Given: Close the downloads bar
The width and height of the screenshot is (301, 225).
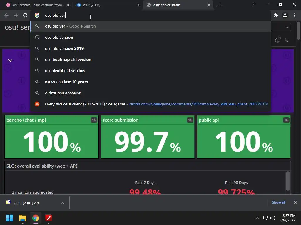Looking at the screenshot, I should coord(296,202).
